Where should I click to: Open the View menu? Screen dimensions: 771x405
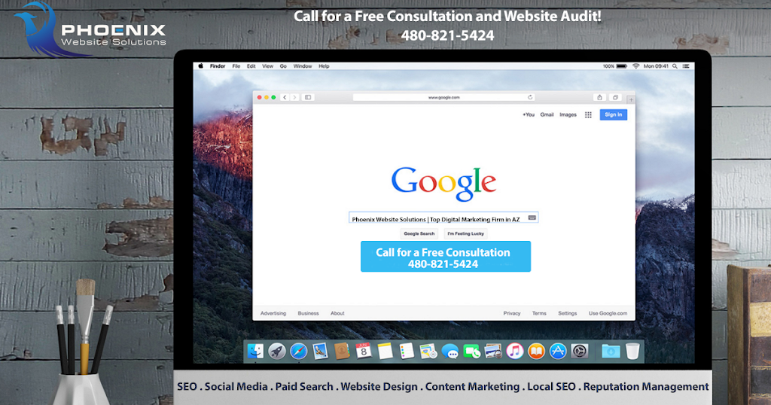click(x=267, y=65)
